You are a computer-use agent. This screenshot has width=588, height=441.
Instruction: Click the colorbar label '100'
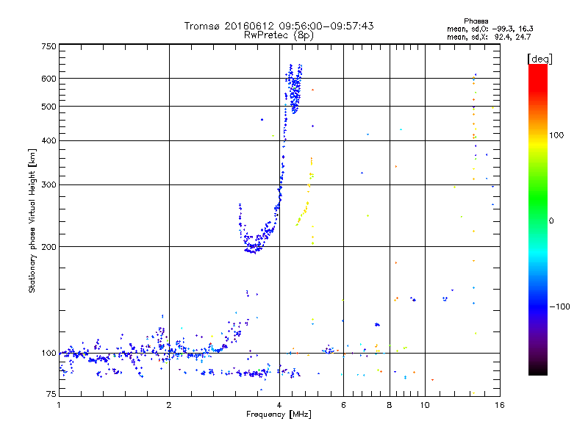tap(556, 135)
